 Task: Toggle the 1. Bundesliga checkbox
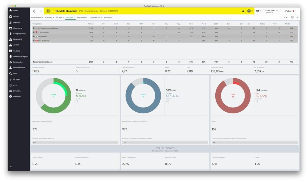(34, 32)
